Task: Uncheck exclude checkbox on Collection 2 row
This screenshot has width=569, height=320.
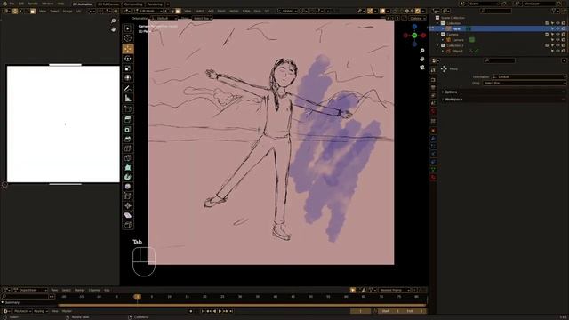Action: click(547, 45)
